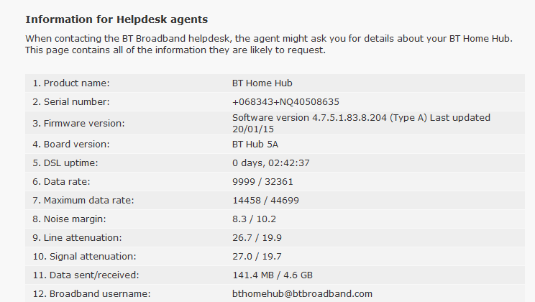Click the serial number +068343+NQ40508635
This screenshot has width=535, height=302.
pos(285,102)
